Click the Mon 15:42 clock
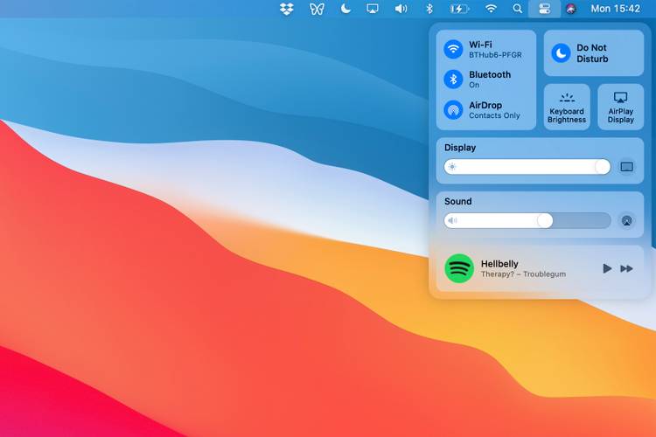656x437 pixels. [616, 9]
